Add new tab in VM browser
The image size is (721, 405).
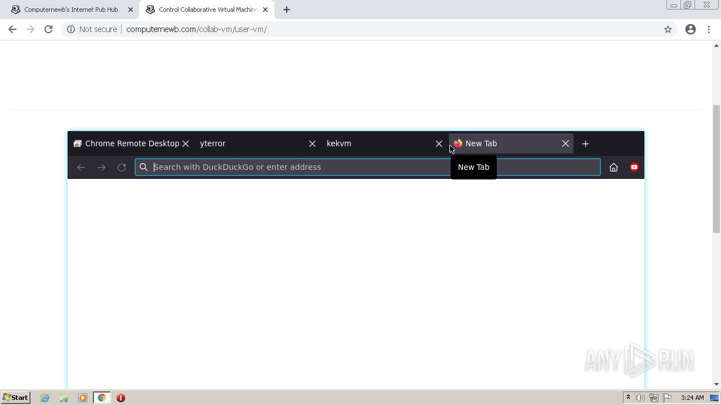click(x=585, y=143)
